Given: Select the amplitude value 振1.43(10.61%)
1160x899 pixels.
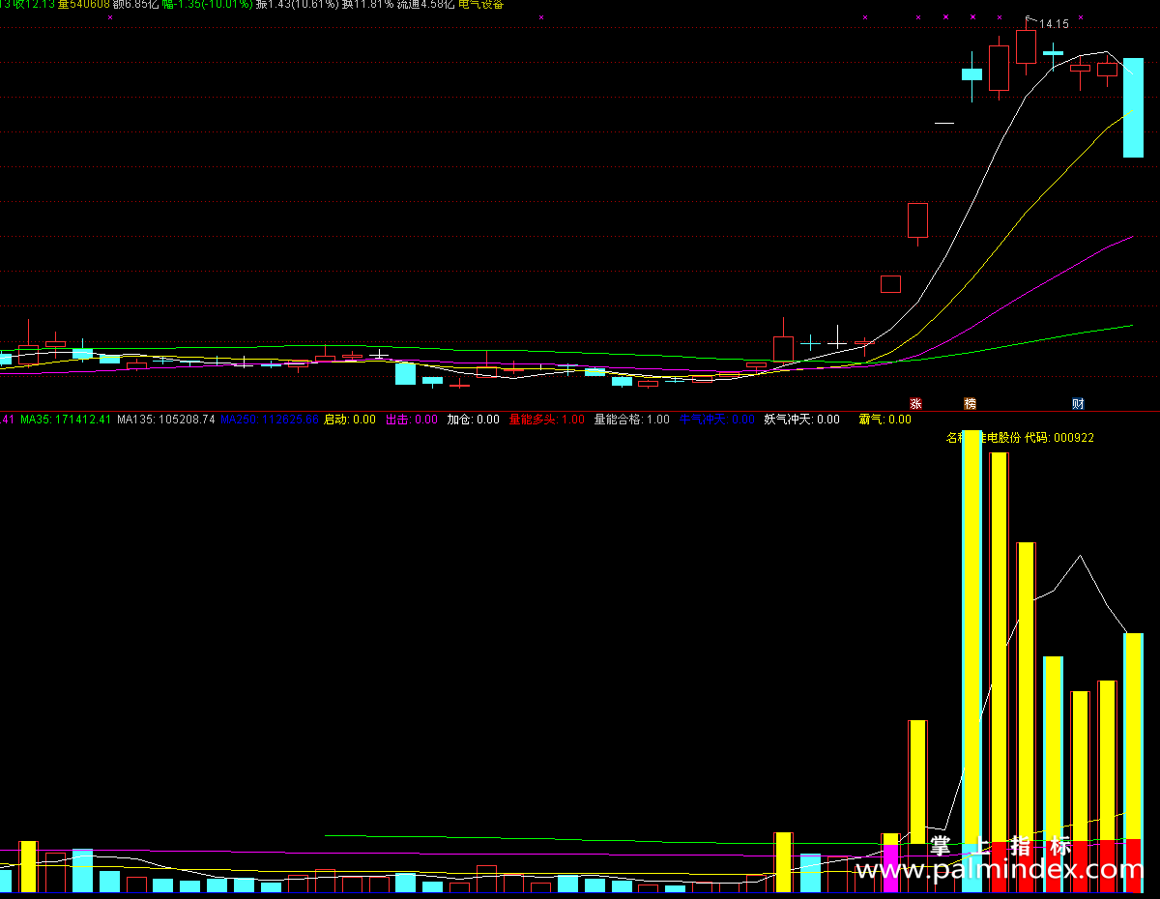Looking at the screenshot, I should click(297, 5).
